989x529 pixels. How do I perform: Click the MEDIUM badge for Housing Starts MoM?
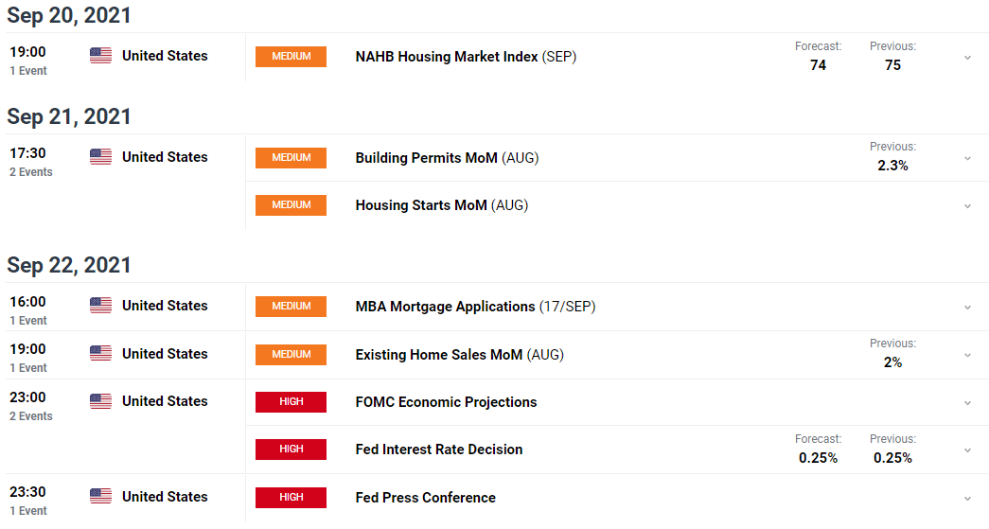click(291, 205)
